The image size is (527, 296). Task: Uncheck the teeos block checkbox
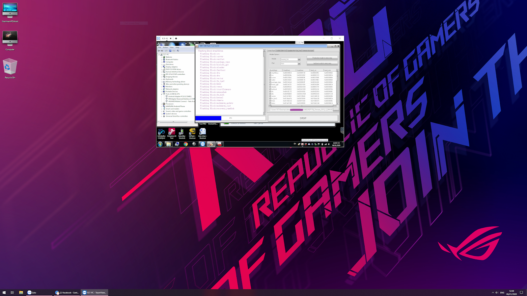tap(270, 103)
